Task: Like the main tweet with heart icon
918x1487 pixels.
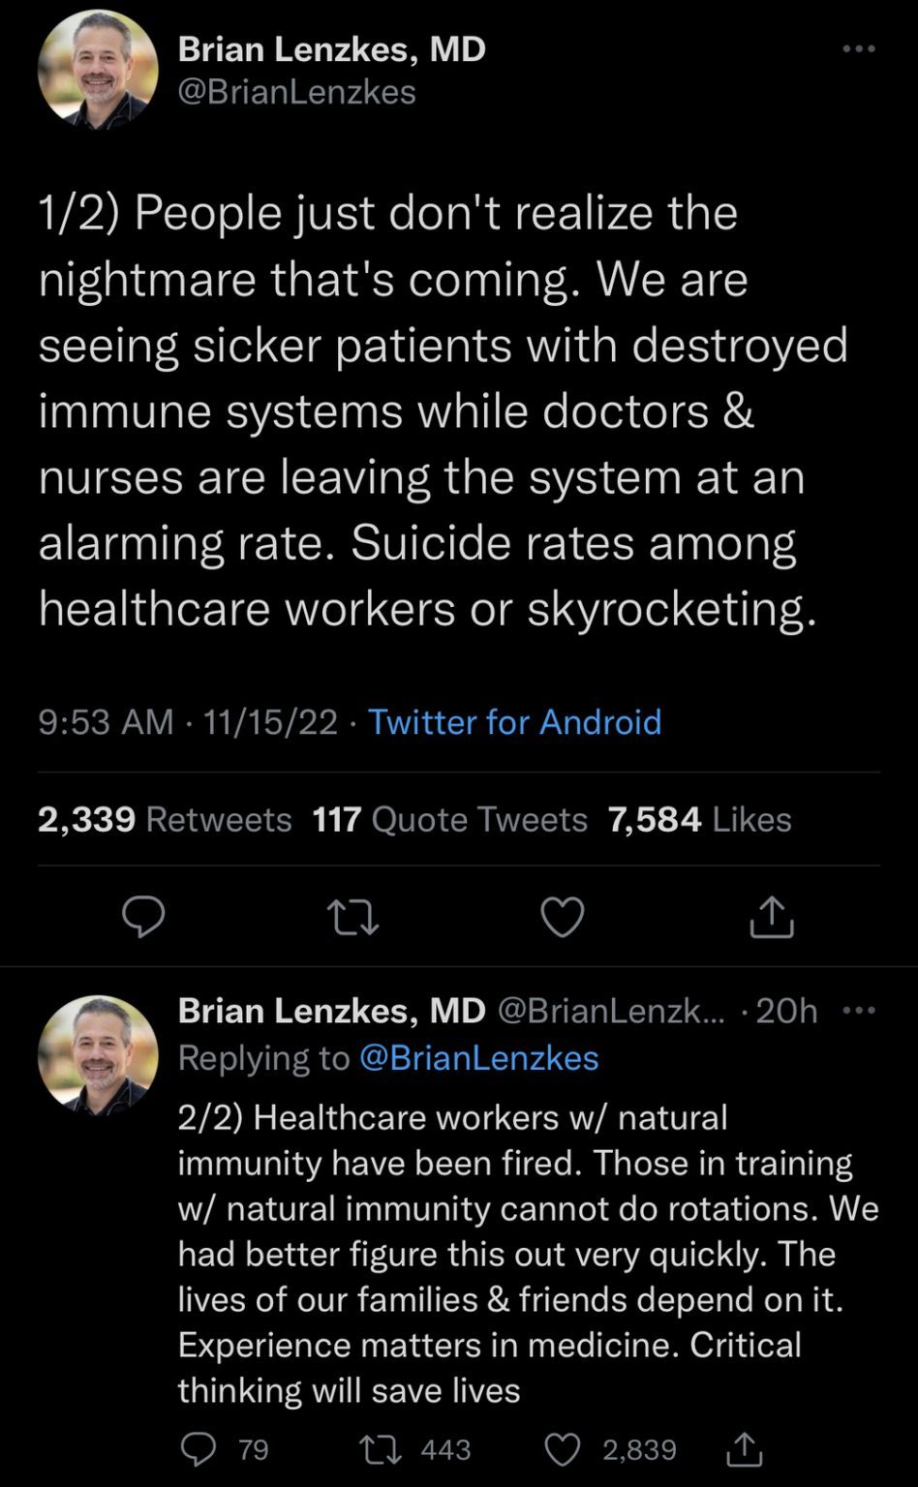Action: pos(562,917)
